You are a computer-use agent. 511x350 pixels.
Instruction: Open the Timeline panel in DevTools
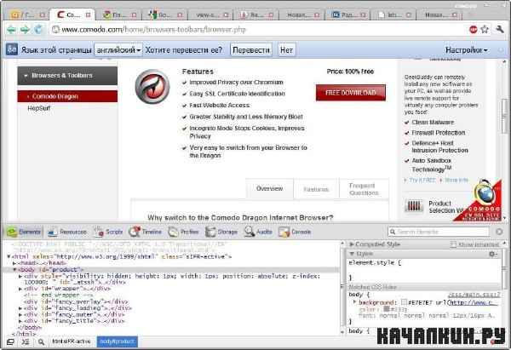[146, 232]
